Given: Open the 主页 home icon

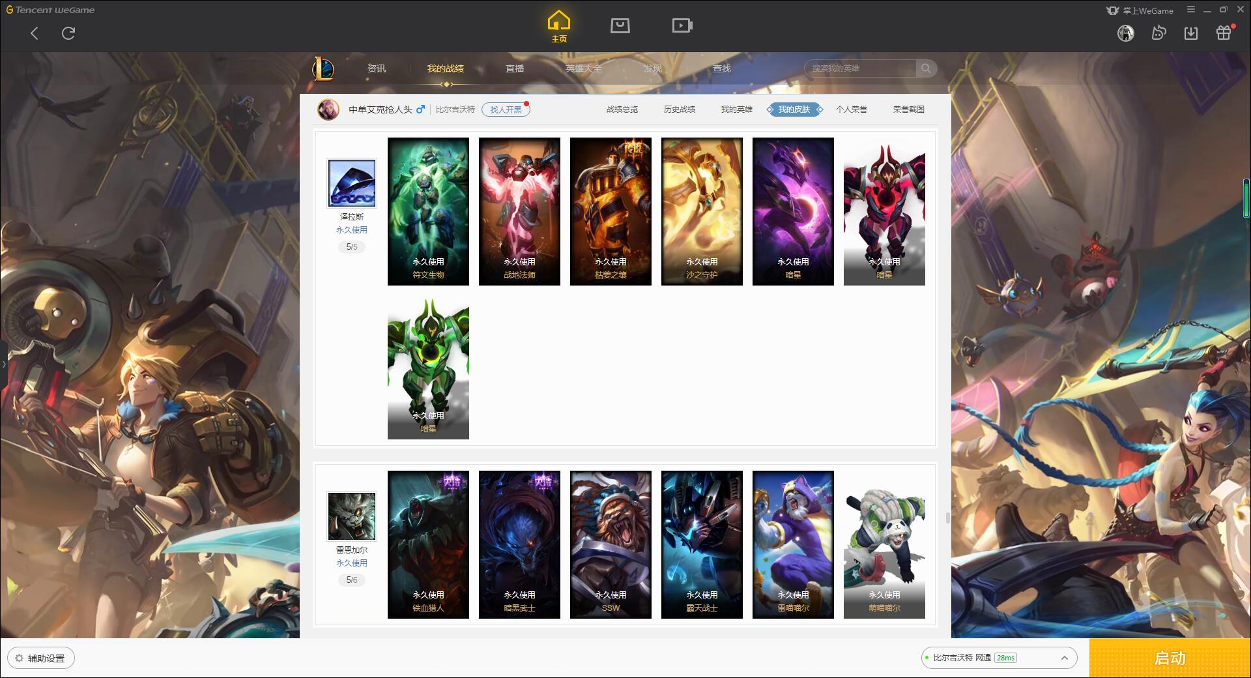Looking at the screenshot, I should [x=559, y=27].
